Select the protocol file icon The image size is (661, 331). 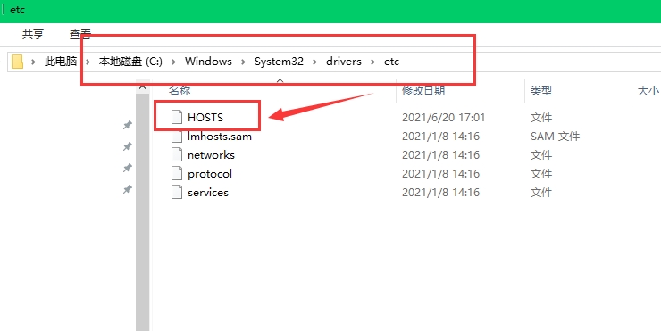(177, 173)
